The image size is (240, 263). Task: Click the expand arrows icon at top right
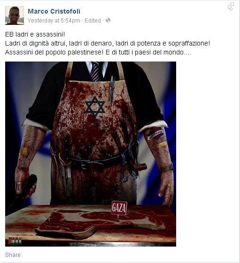coord(231,7)
